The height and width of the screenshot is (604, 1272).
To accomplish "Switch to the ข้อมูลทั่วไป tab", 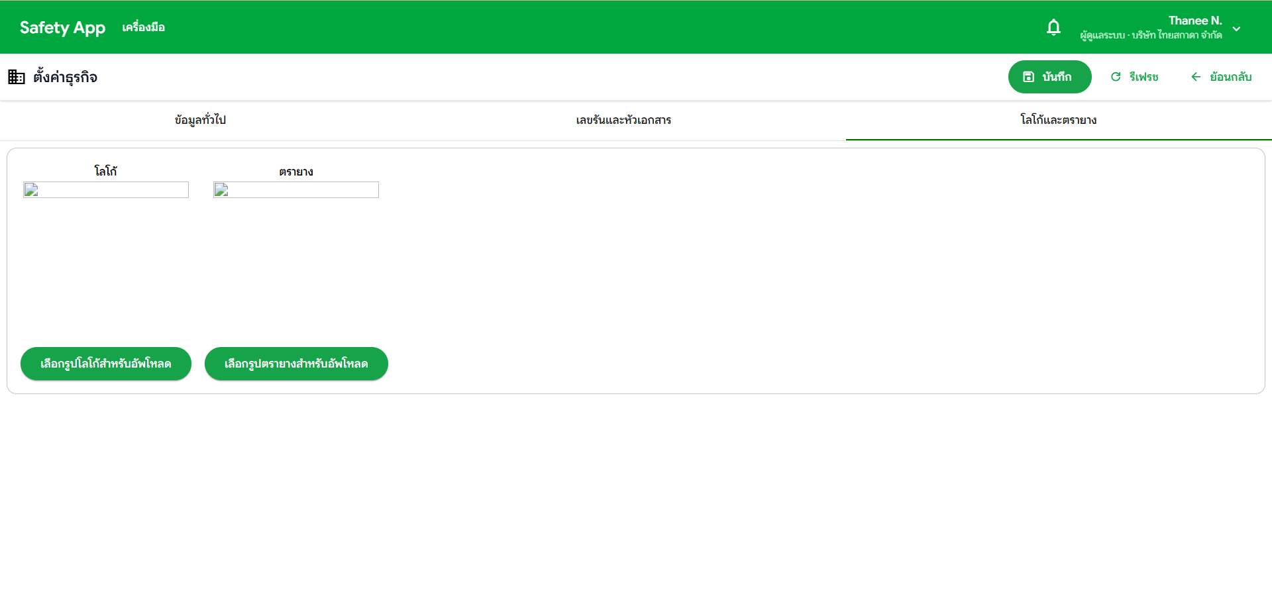I will coord(200,120).
